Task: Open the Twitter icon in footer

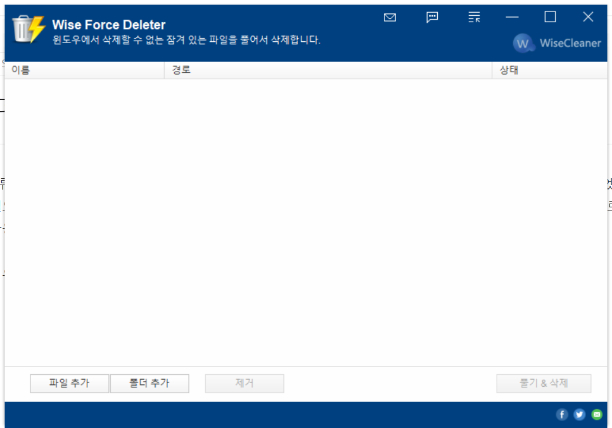Action: [x=579, y=414]
